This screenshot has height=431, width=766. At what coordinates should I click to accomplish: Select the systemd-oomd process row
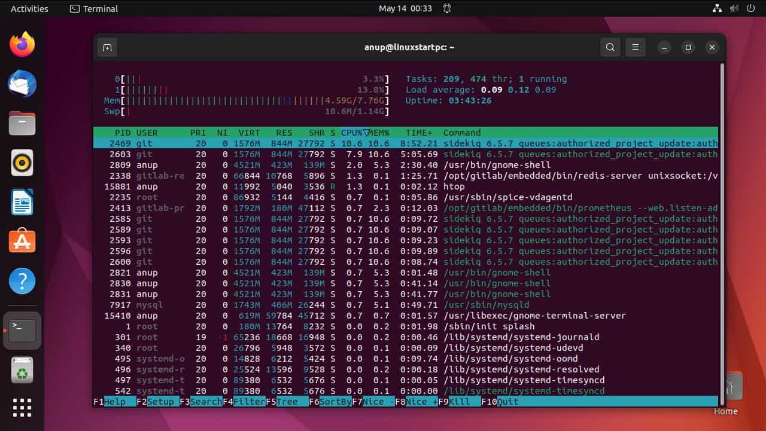pos(406,359)
